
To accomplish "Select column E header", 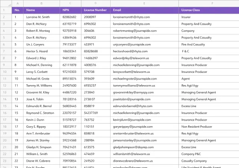I will [145, 3].
